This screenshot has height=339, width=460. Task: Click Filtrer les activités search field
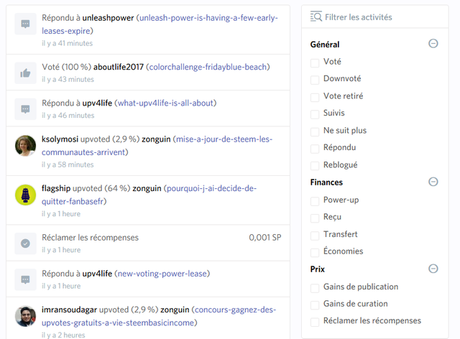tap(375, 17)
